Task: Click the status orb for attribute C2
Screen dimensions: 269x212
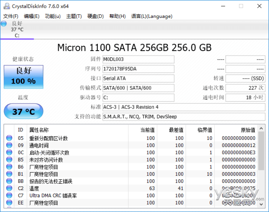Action: pyautogui.click(x=9, y=188)
